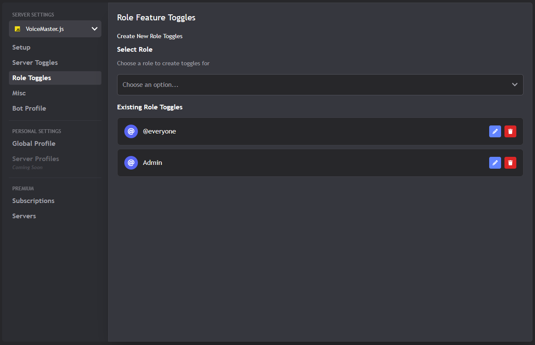View your Subscriptions under Premium
The image size is (535, 345).
click(33, 200)
